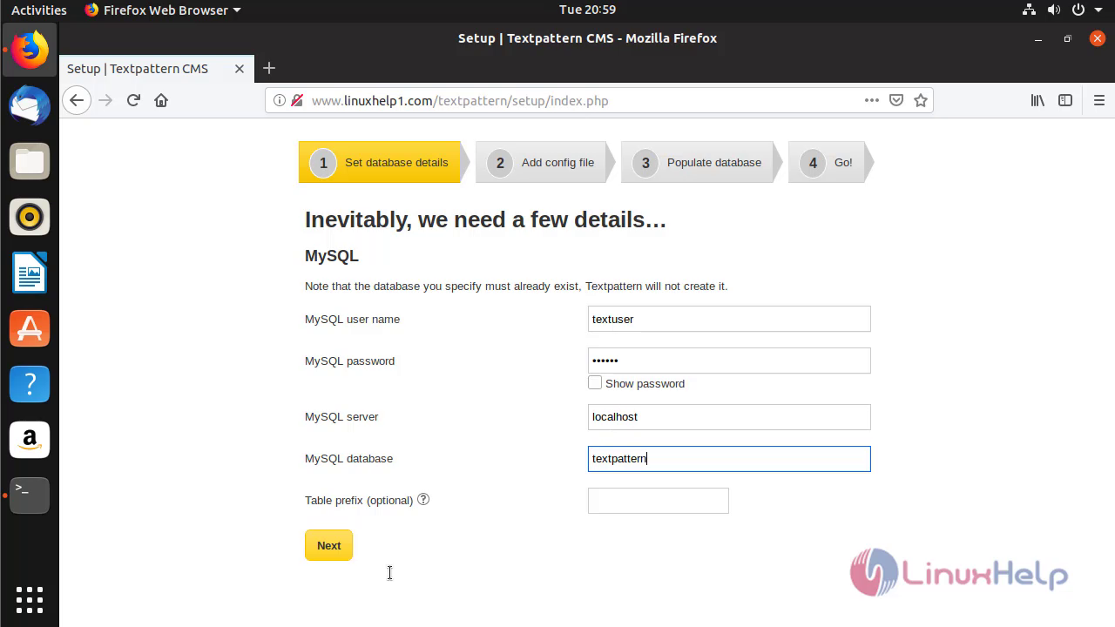Click Table prefix help question mark icon
The width and height of the screenshot is (1115, 627).
423,499
